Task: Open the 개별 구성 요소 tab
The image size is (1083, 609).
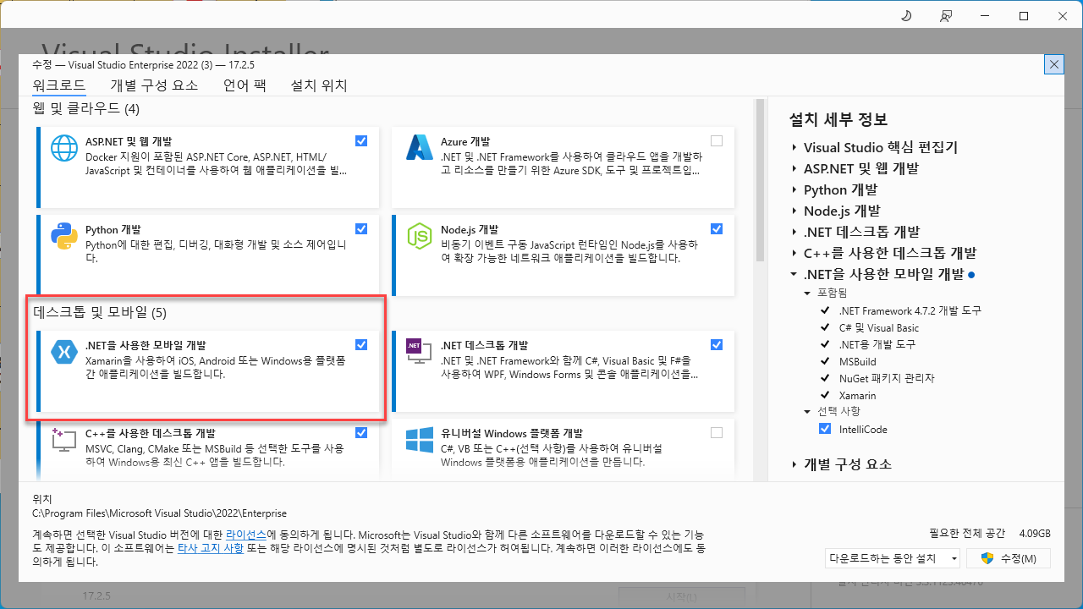Action: [153, 85]
